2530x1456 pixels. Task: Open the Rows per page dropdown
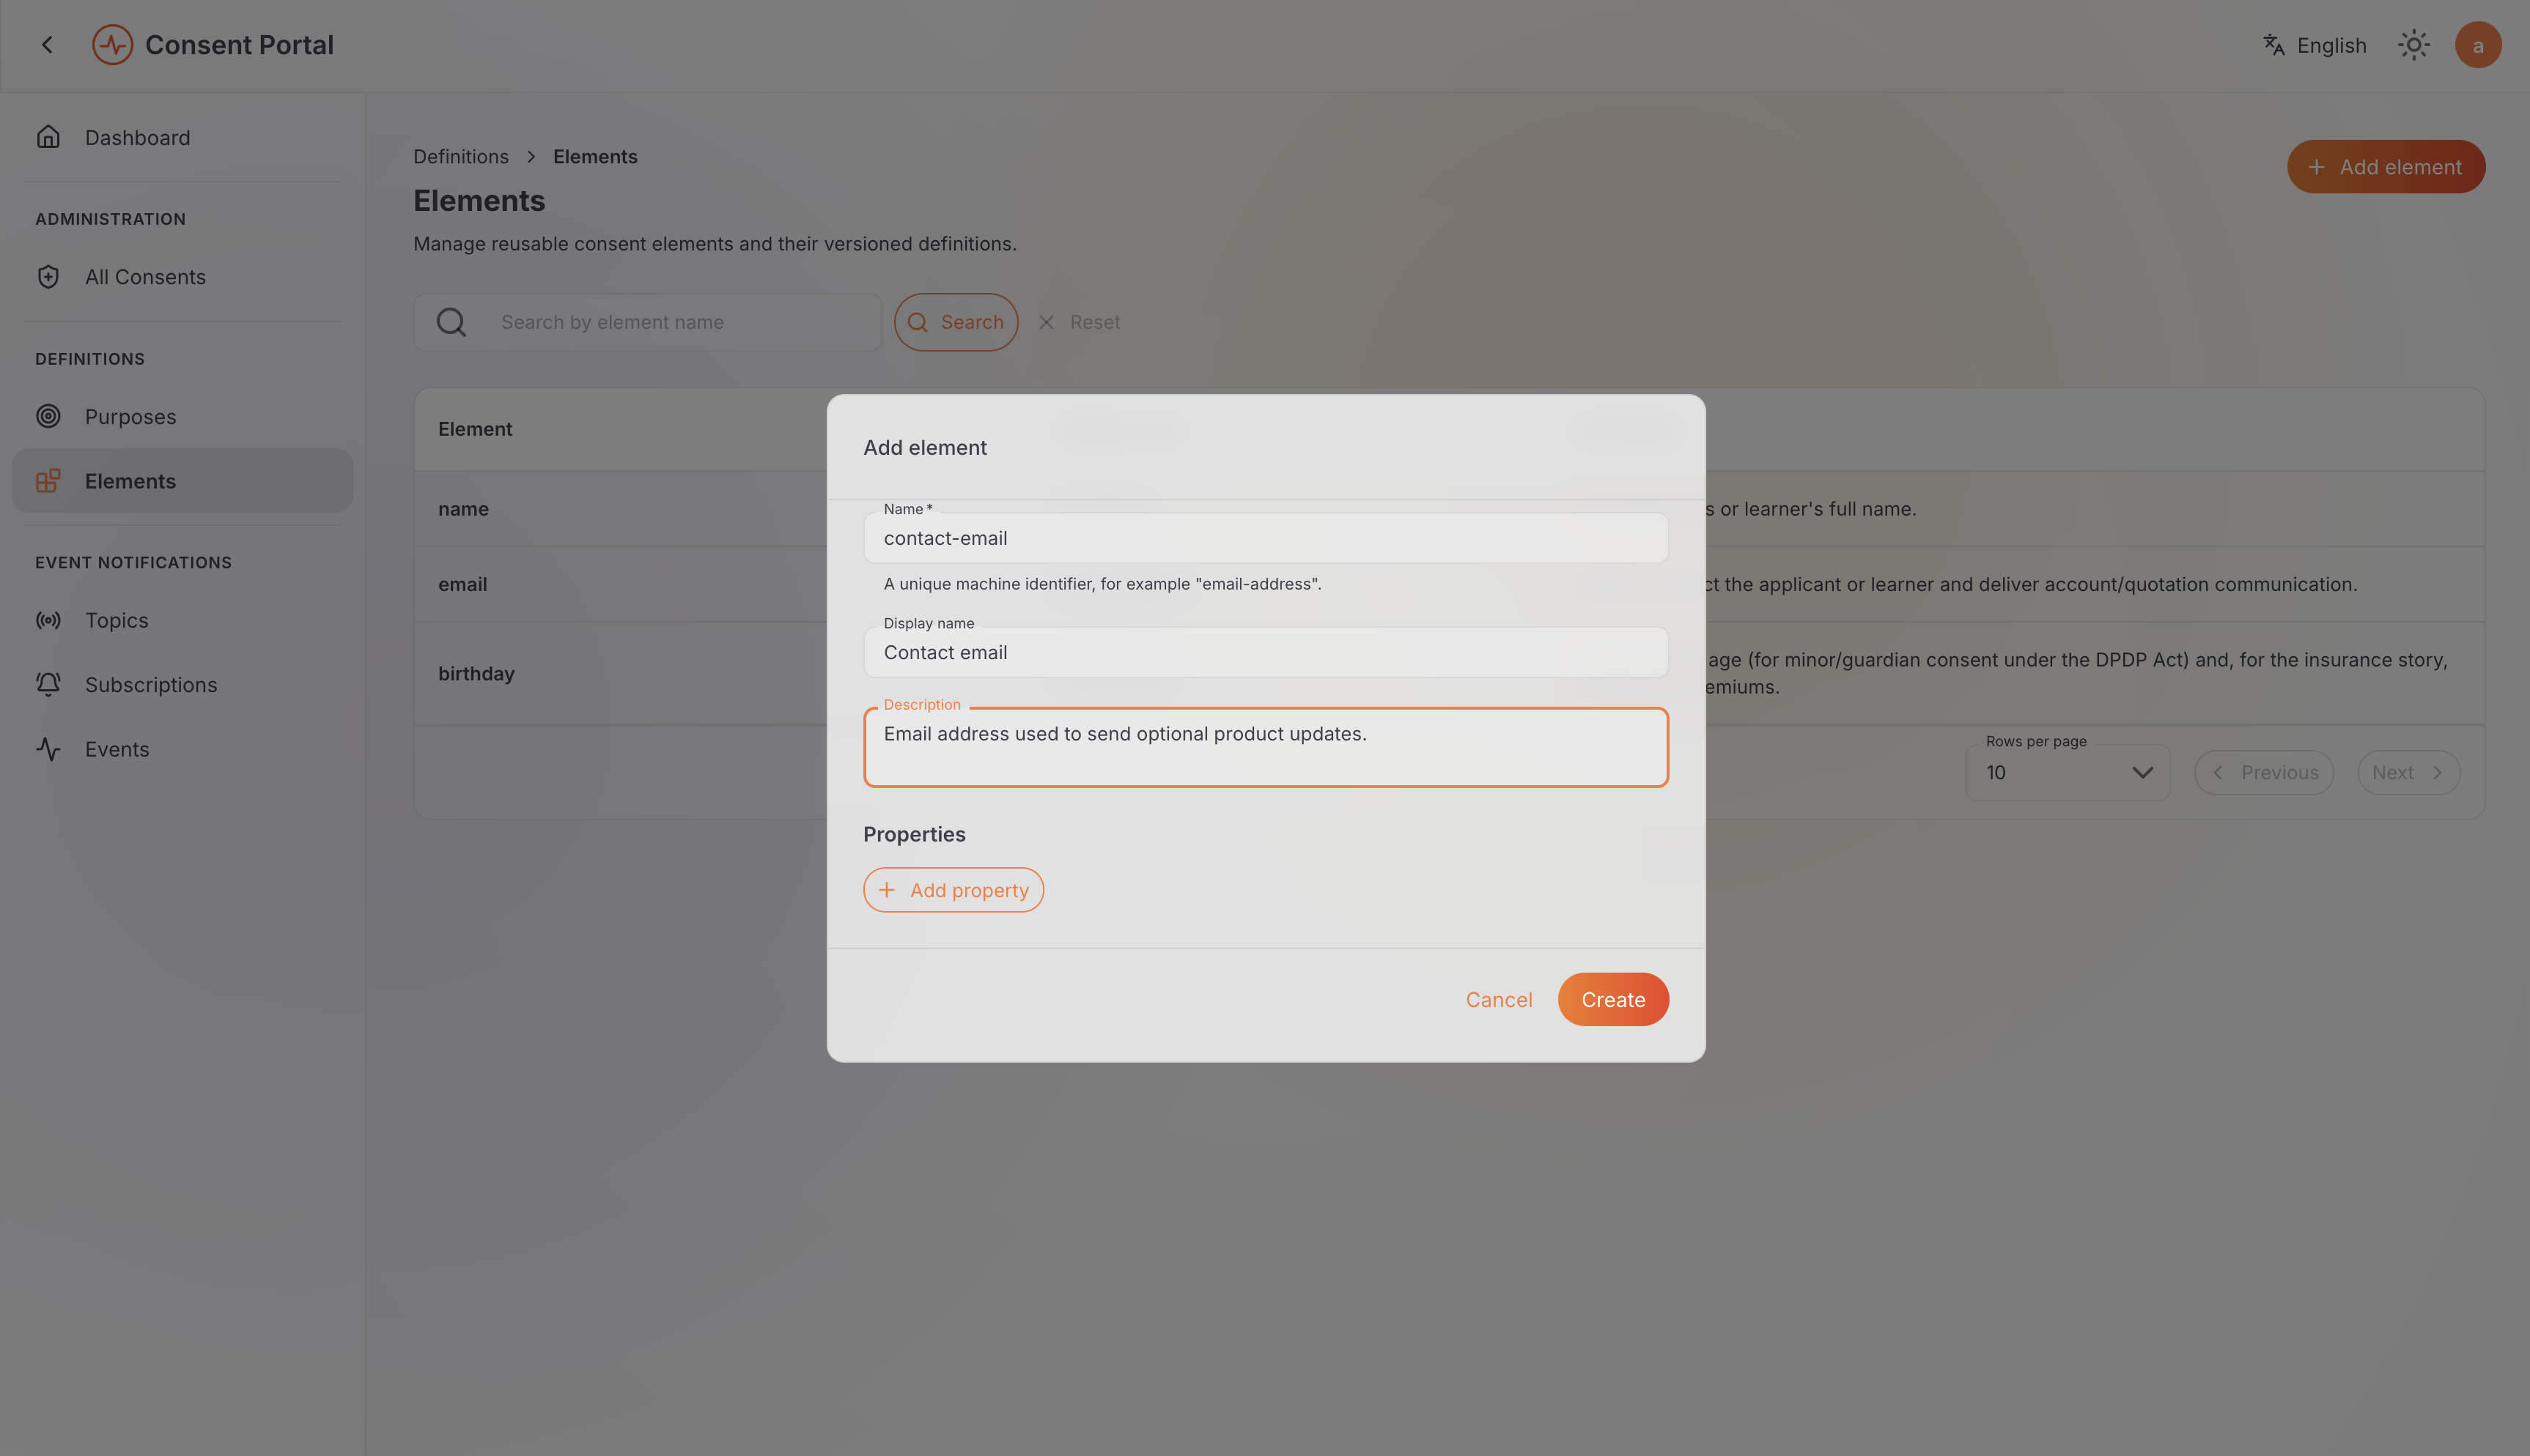tap(2067, 772)
